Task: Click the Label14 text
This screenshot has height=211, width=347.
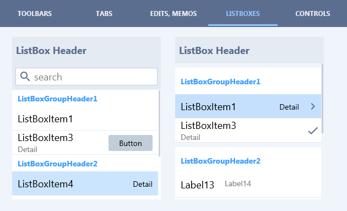Action: 238,183
